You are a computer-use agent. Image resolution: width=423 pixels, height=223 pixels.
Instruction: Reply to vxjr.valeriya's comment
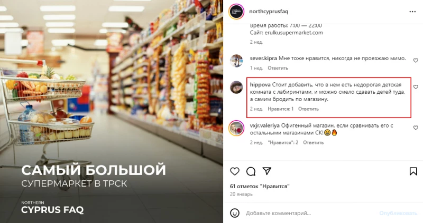(313, 142)
